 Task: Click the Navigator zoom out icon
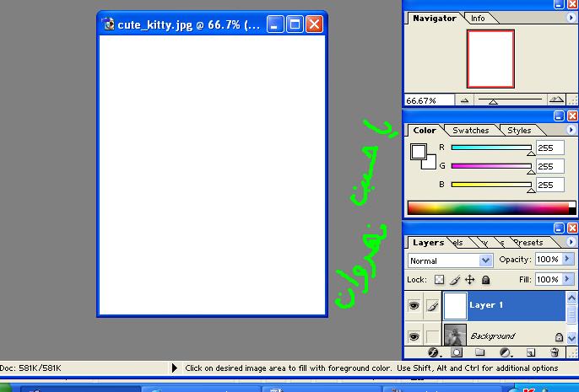click(464, 100)
